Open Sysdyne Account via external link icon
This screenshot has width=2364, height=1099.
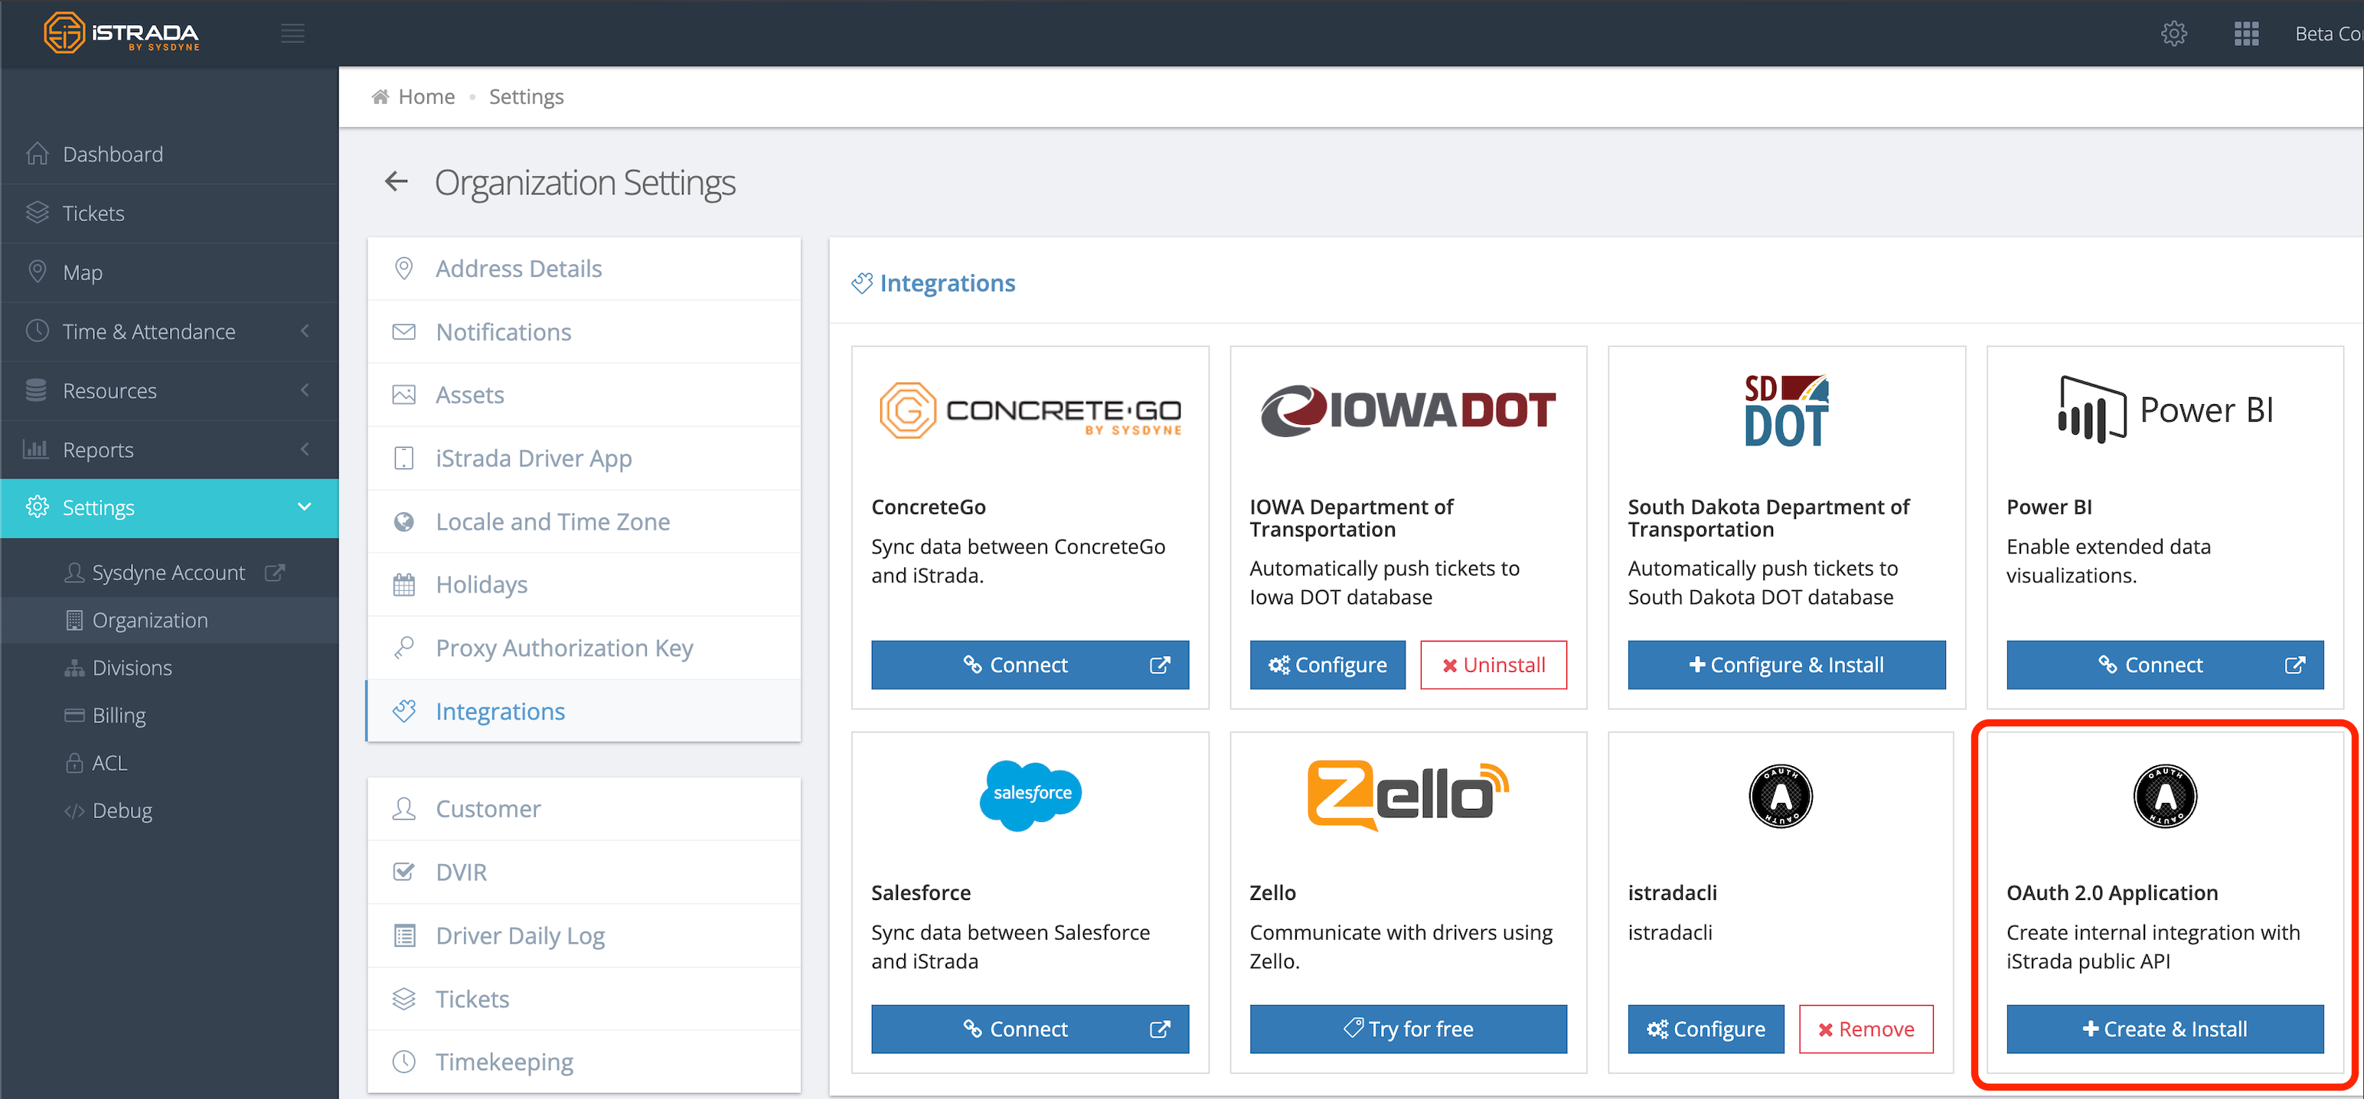point(274,572)
